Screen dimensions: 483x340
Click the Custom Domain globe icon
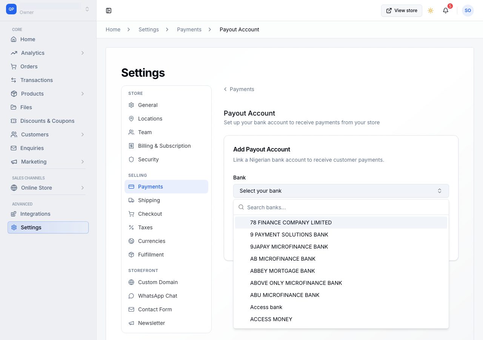click(x=131, y=282)
